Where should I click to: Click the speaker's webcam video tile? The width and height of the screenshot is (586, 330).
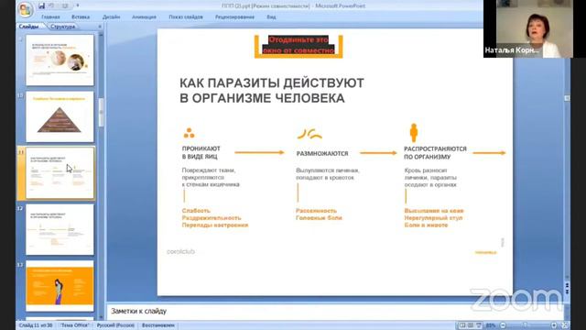pos(535,28)
